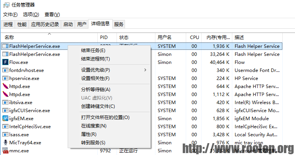295x155 pixels.
Task: Select the igfxEM.exe process name
Action: tap(21, 119)
